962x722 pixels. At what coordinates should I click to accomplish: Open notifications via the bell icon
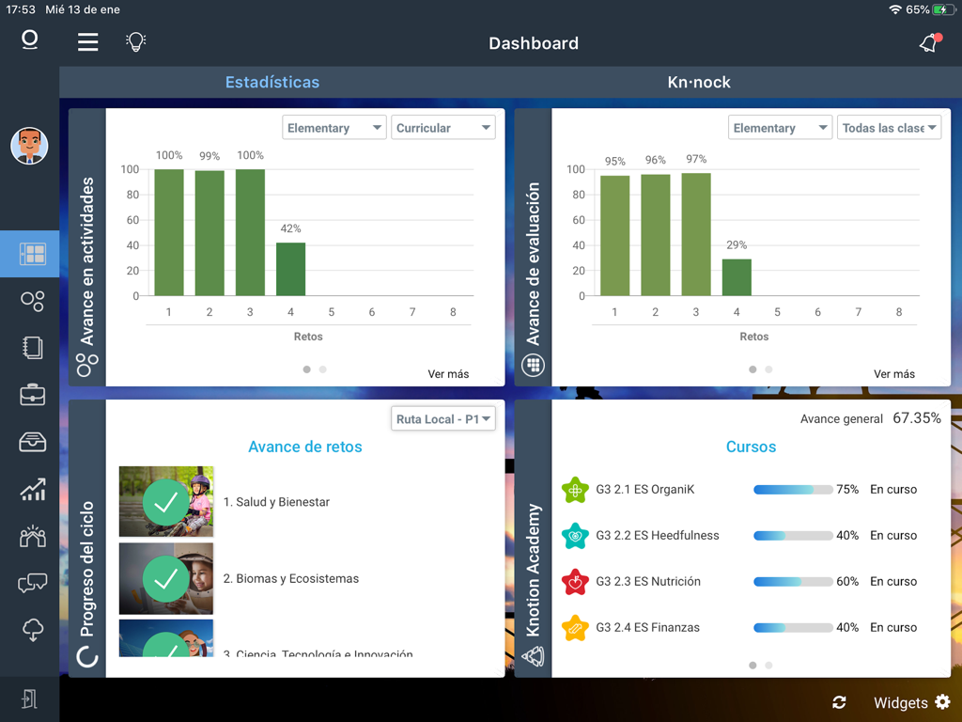pyautogui.click(x=928, y=42)
